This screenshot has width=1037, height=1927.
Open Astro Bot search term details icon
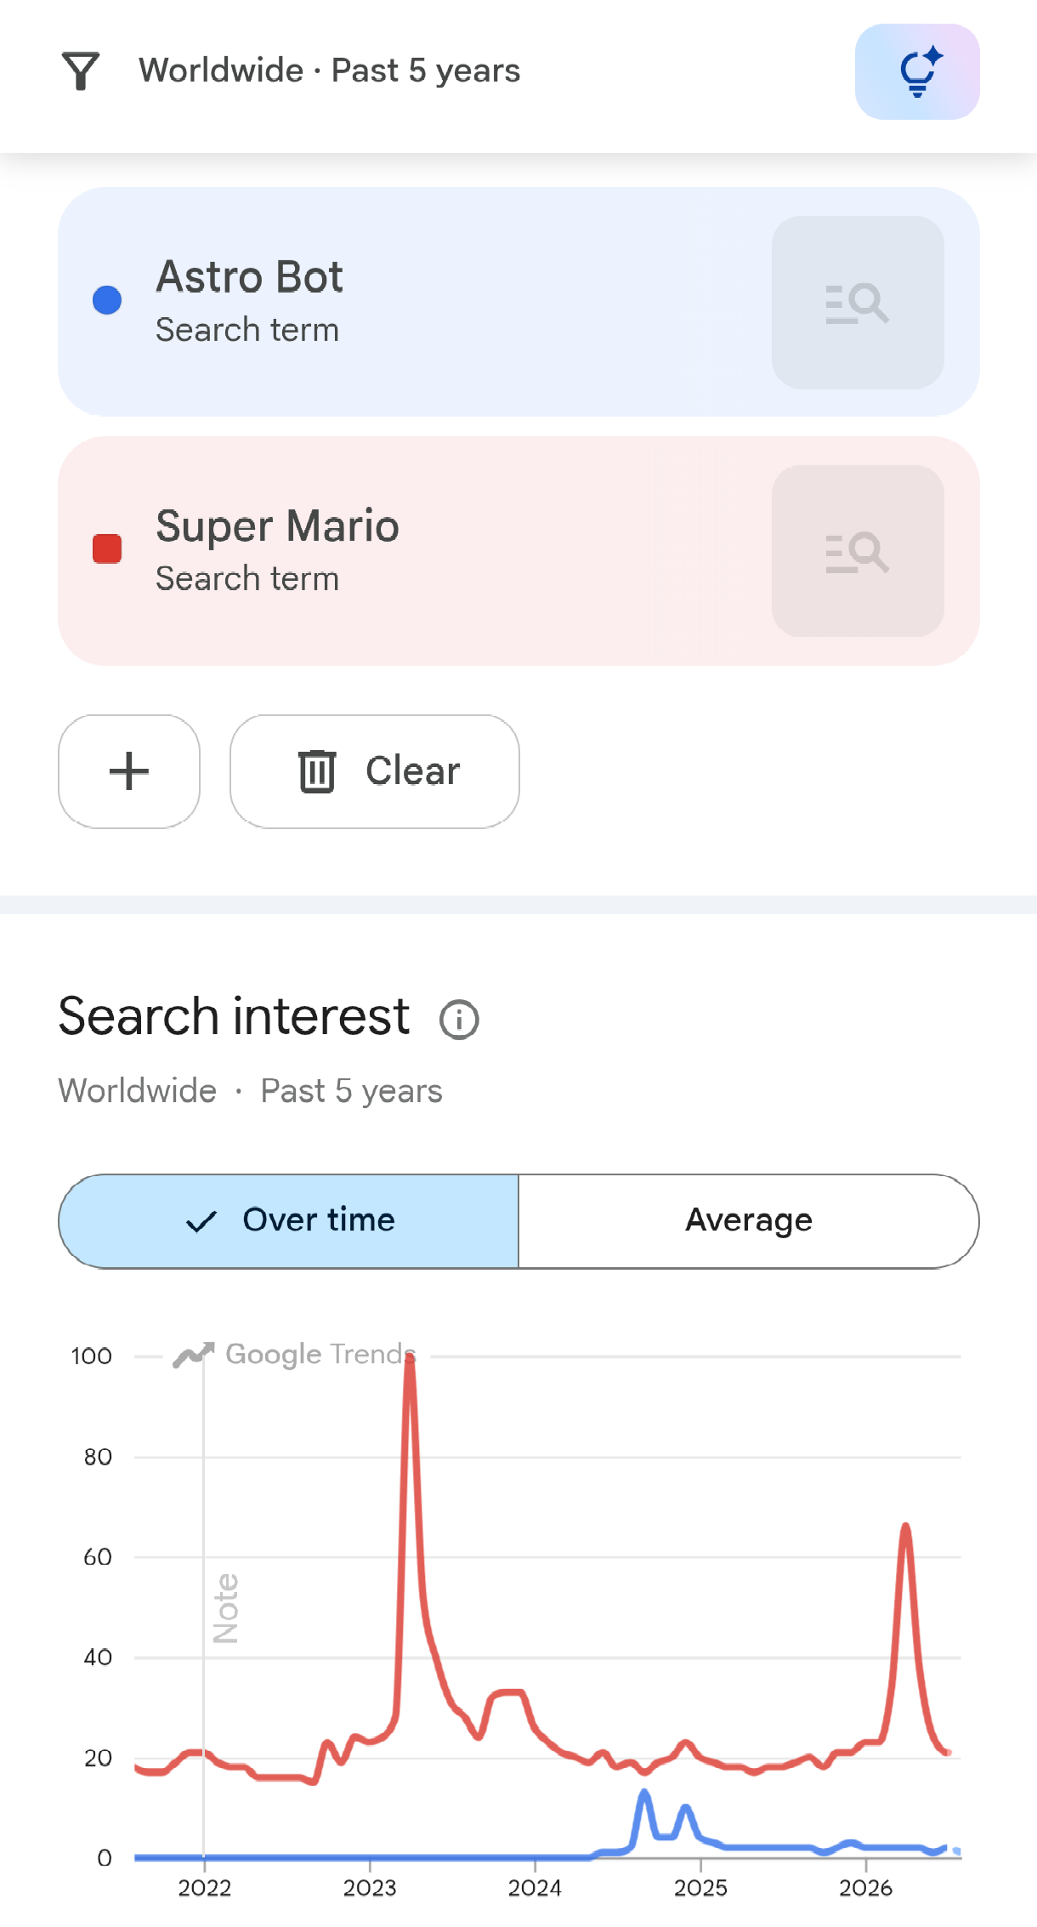tap(858, 303)
